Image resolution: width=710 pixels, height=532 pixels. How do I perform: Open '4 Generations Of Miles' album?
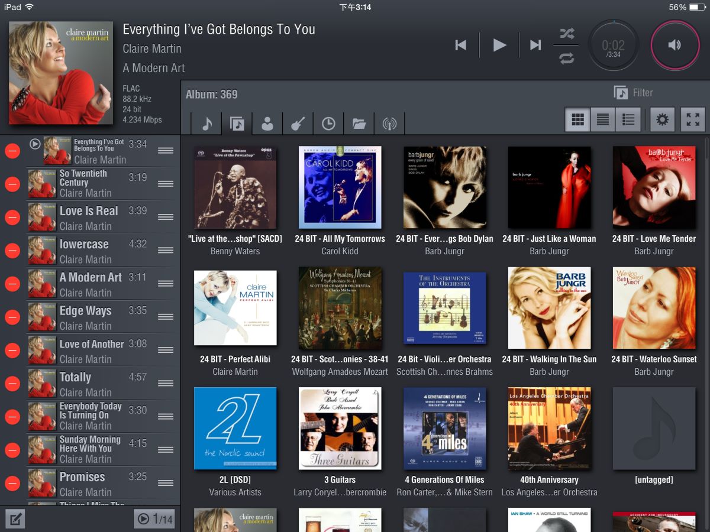(x=444, y=429)
